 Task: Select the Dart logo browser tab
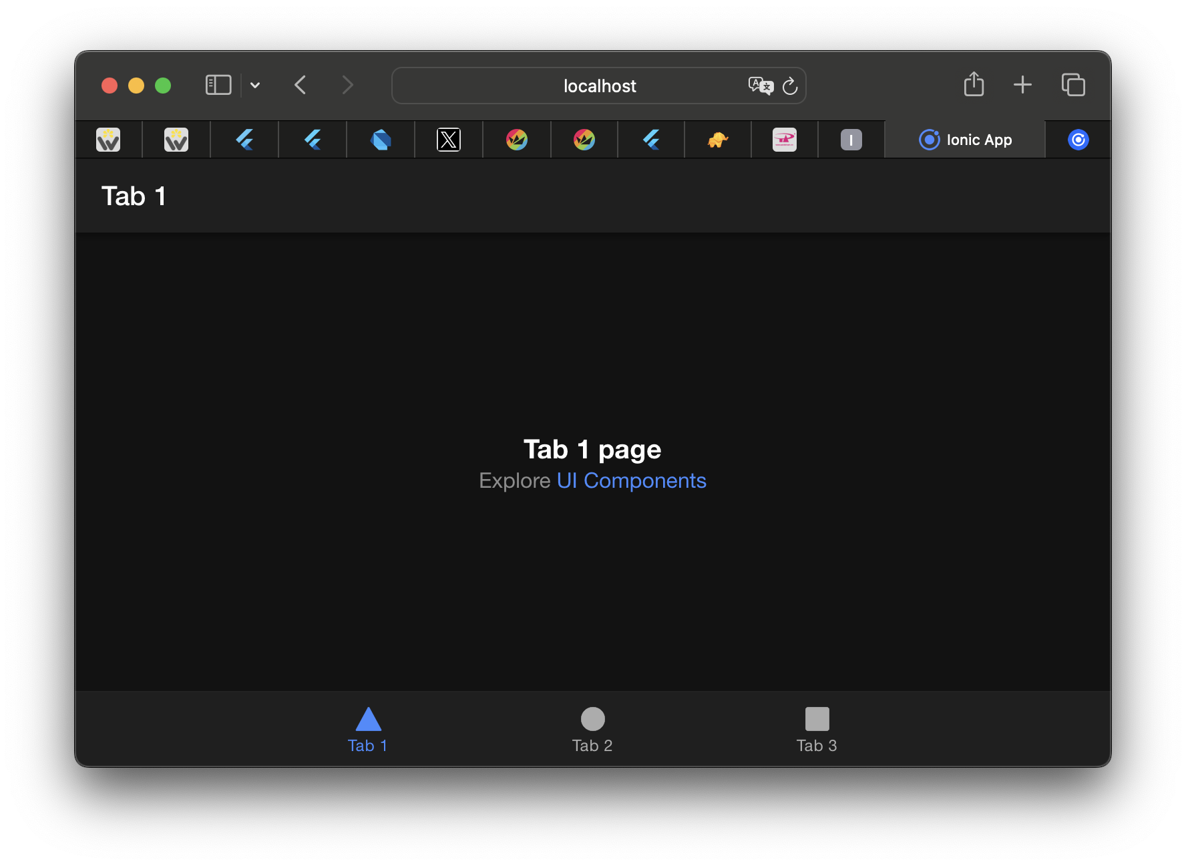coord(381,140)
